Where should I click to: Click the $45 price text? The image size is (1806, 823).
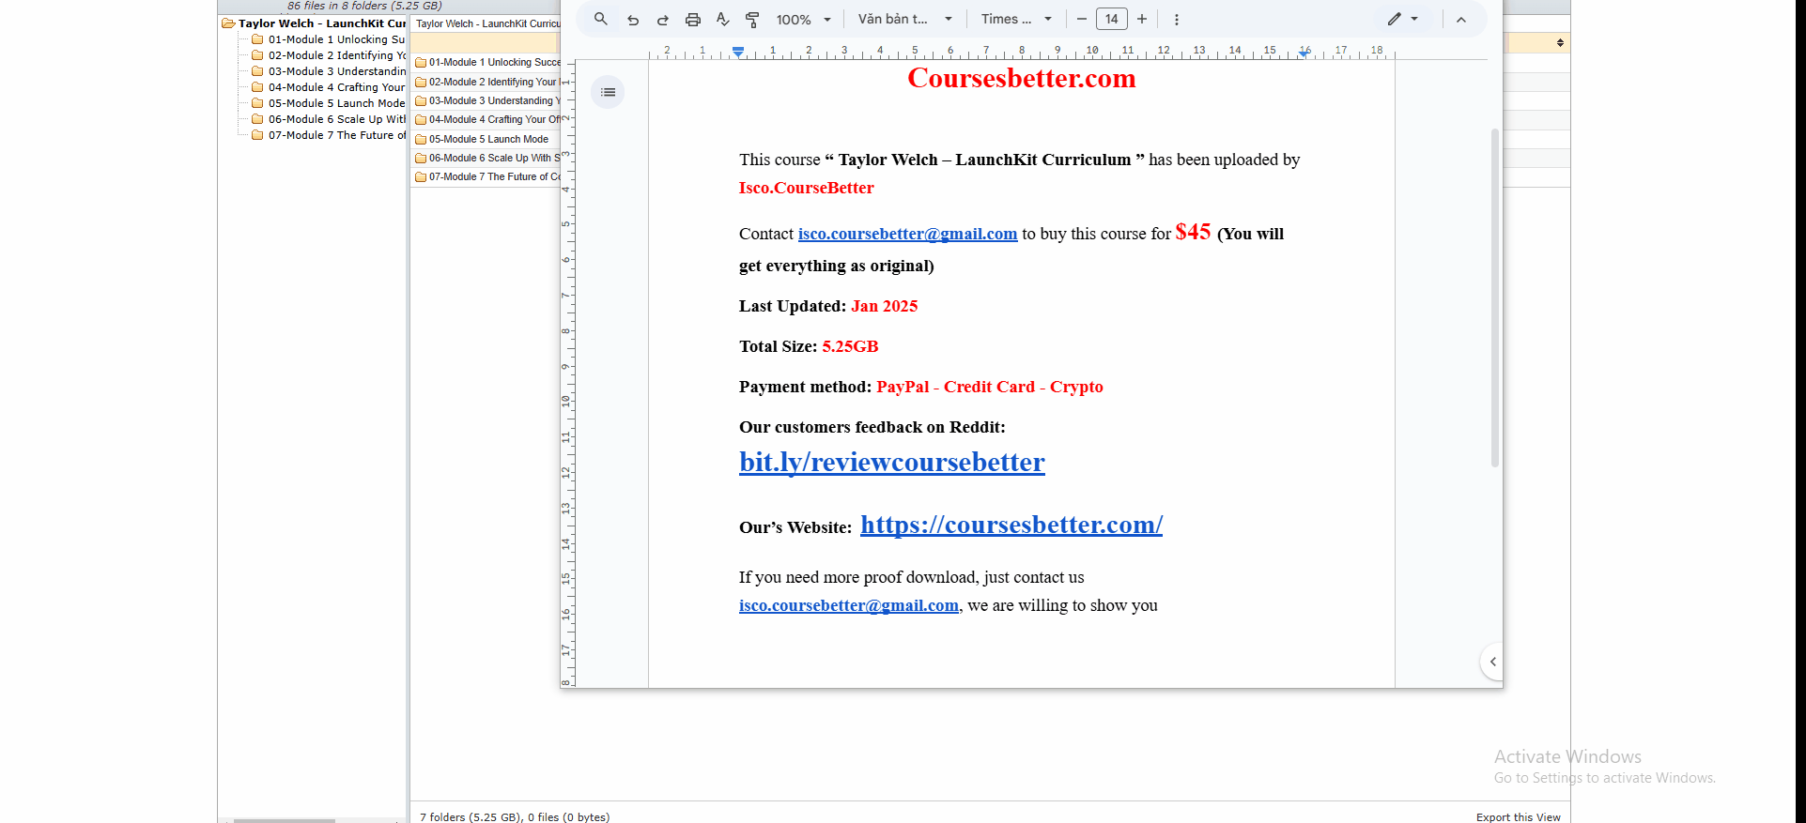click(1193, 232)
